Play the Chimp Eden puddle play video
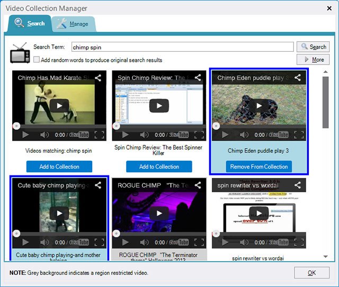 259,106
